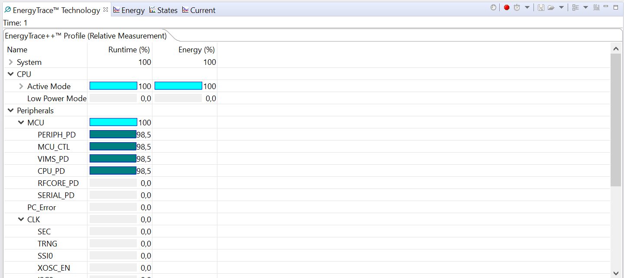Open the dropdown arrow next to the folder icon
This screenshot has height=278, width=624.
pos(562,7)
